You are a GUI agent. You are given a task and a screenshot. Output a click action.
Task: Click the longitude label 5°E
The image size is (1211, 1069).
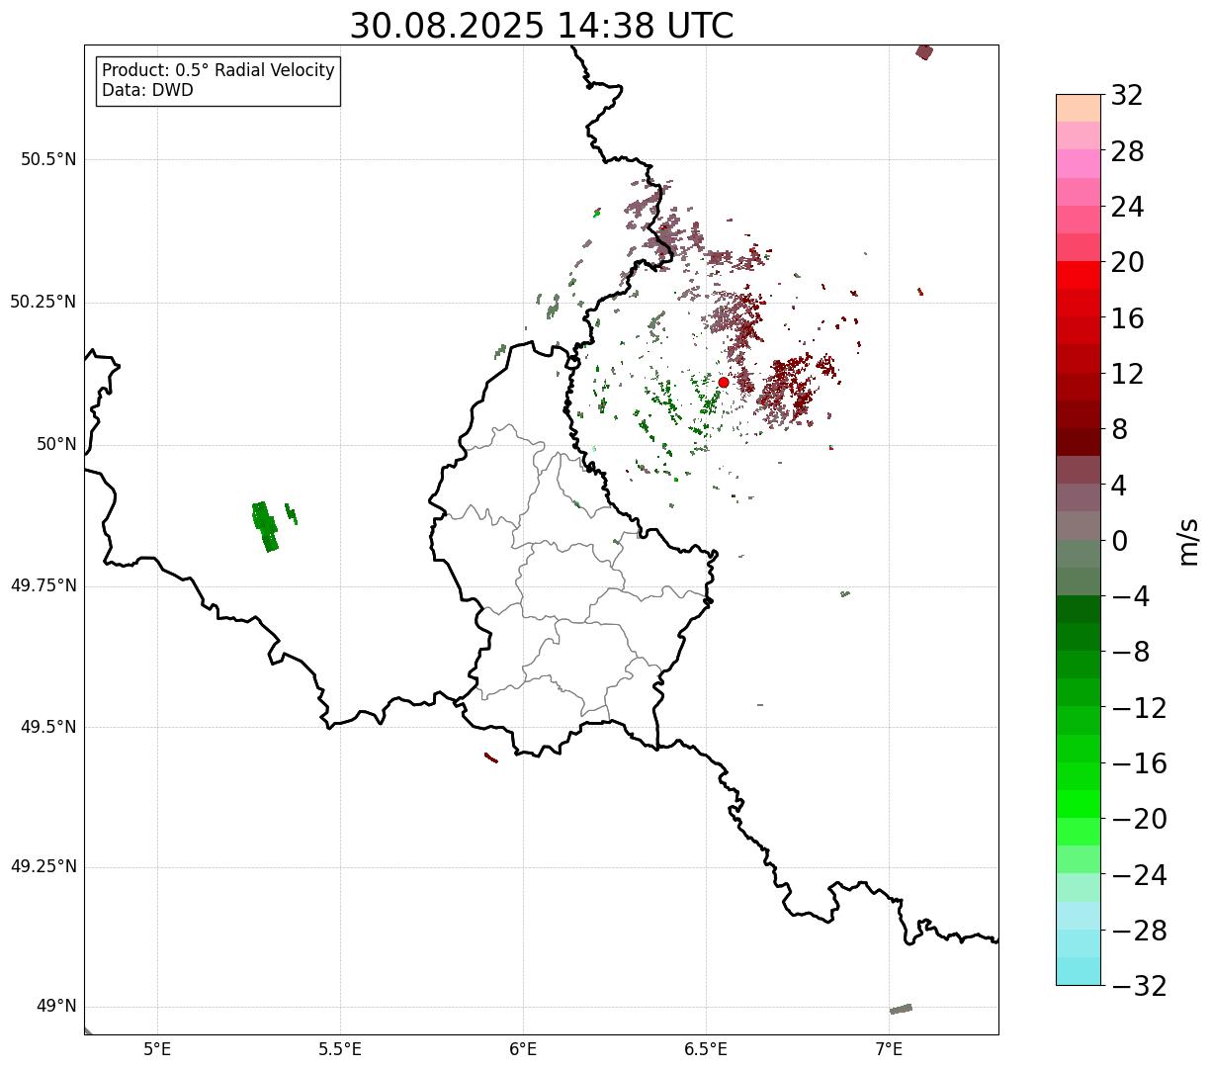[157, 1048]
